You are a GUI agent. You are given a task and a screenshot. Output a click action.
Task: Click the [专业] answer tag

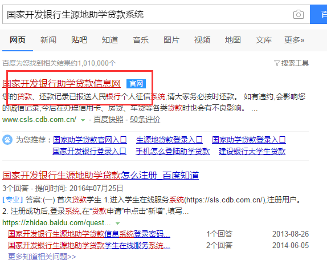(x=13, y=200)
